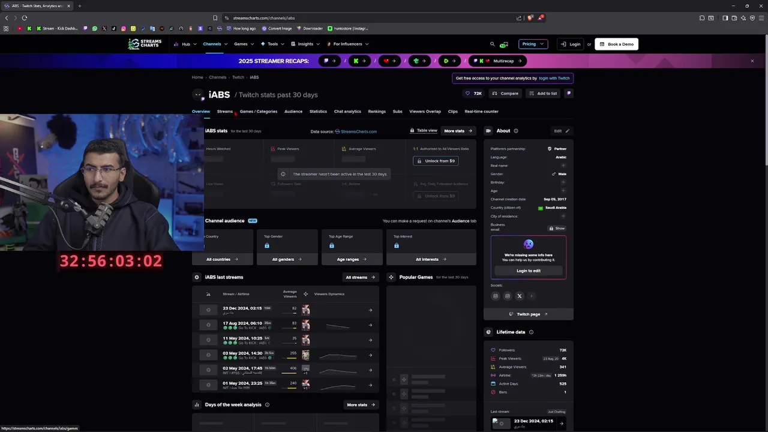Switch to the Games / Categories tab
768x432 pixels.
click(259, 111)
